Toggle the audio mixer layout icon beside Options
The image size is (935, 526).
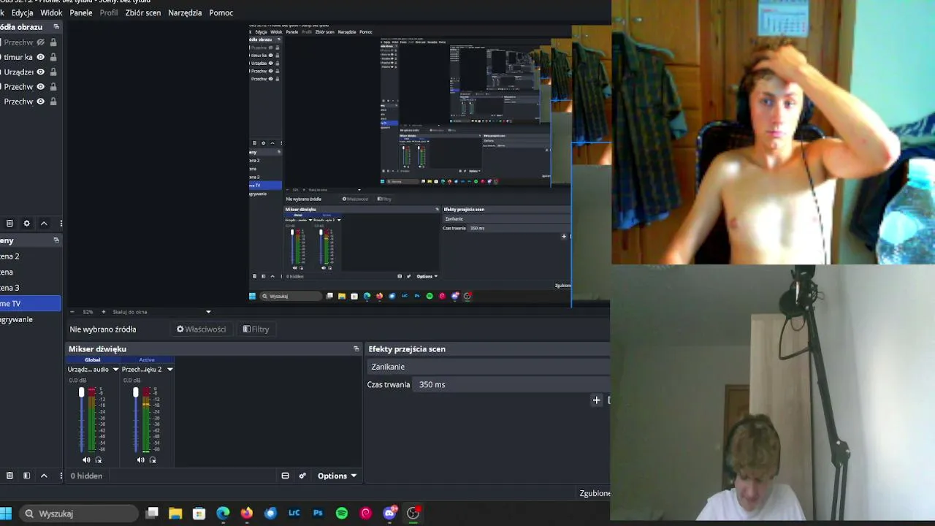[x=285, y=476]
